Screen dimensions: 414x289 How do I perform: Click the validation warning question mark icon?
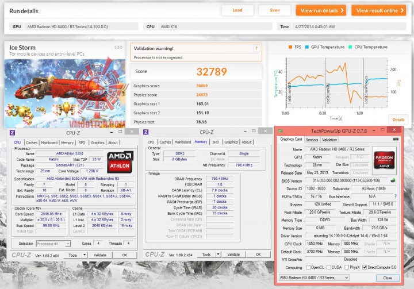pyautogui.click(x=256, y=48)
